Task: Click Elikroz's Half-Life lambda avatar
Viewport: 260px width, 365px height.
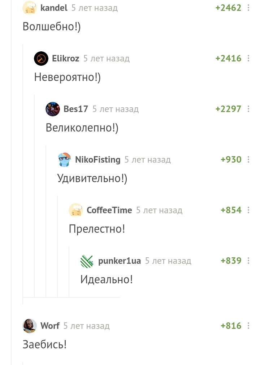Action: (41, 58)
